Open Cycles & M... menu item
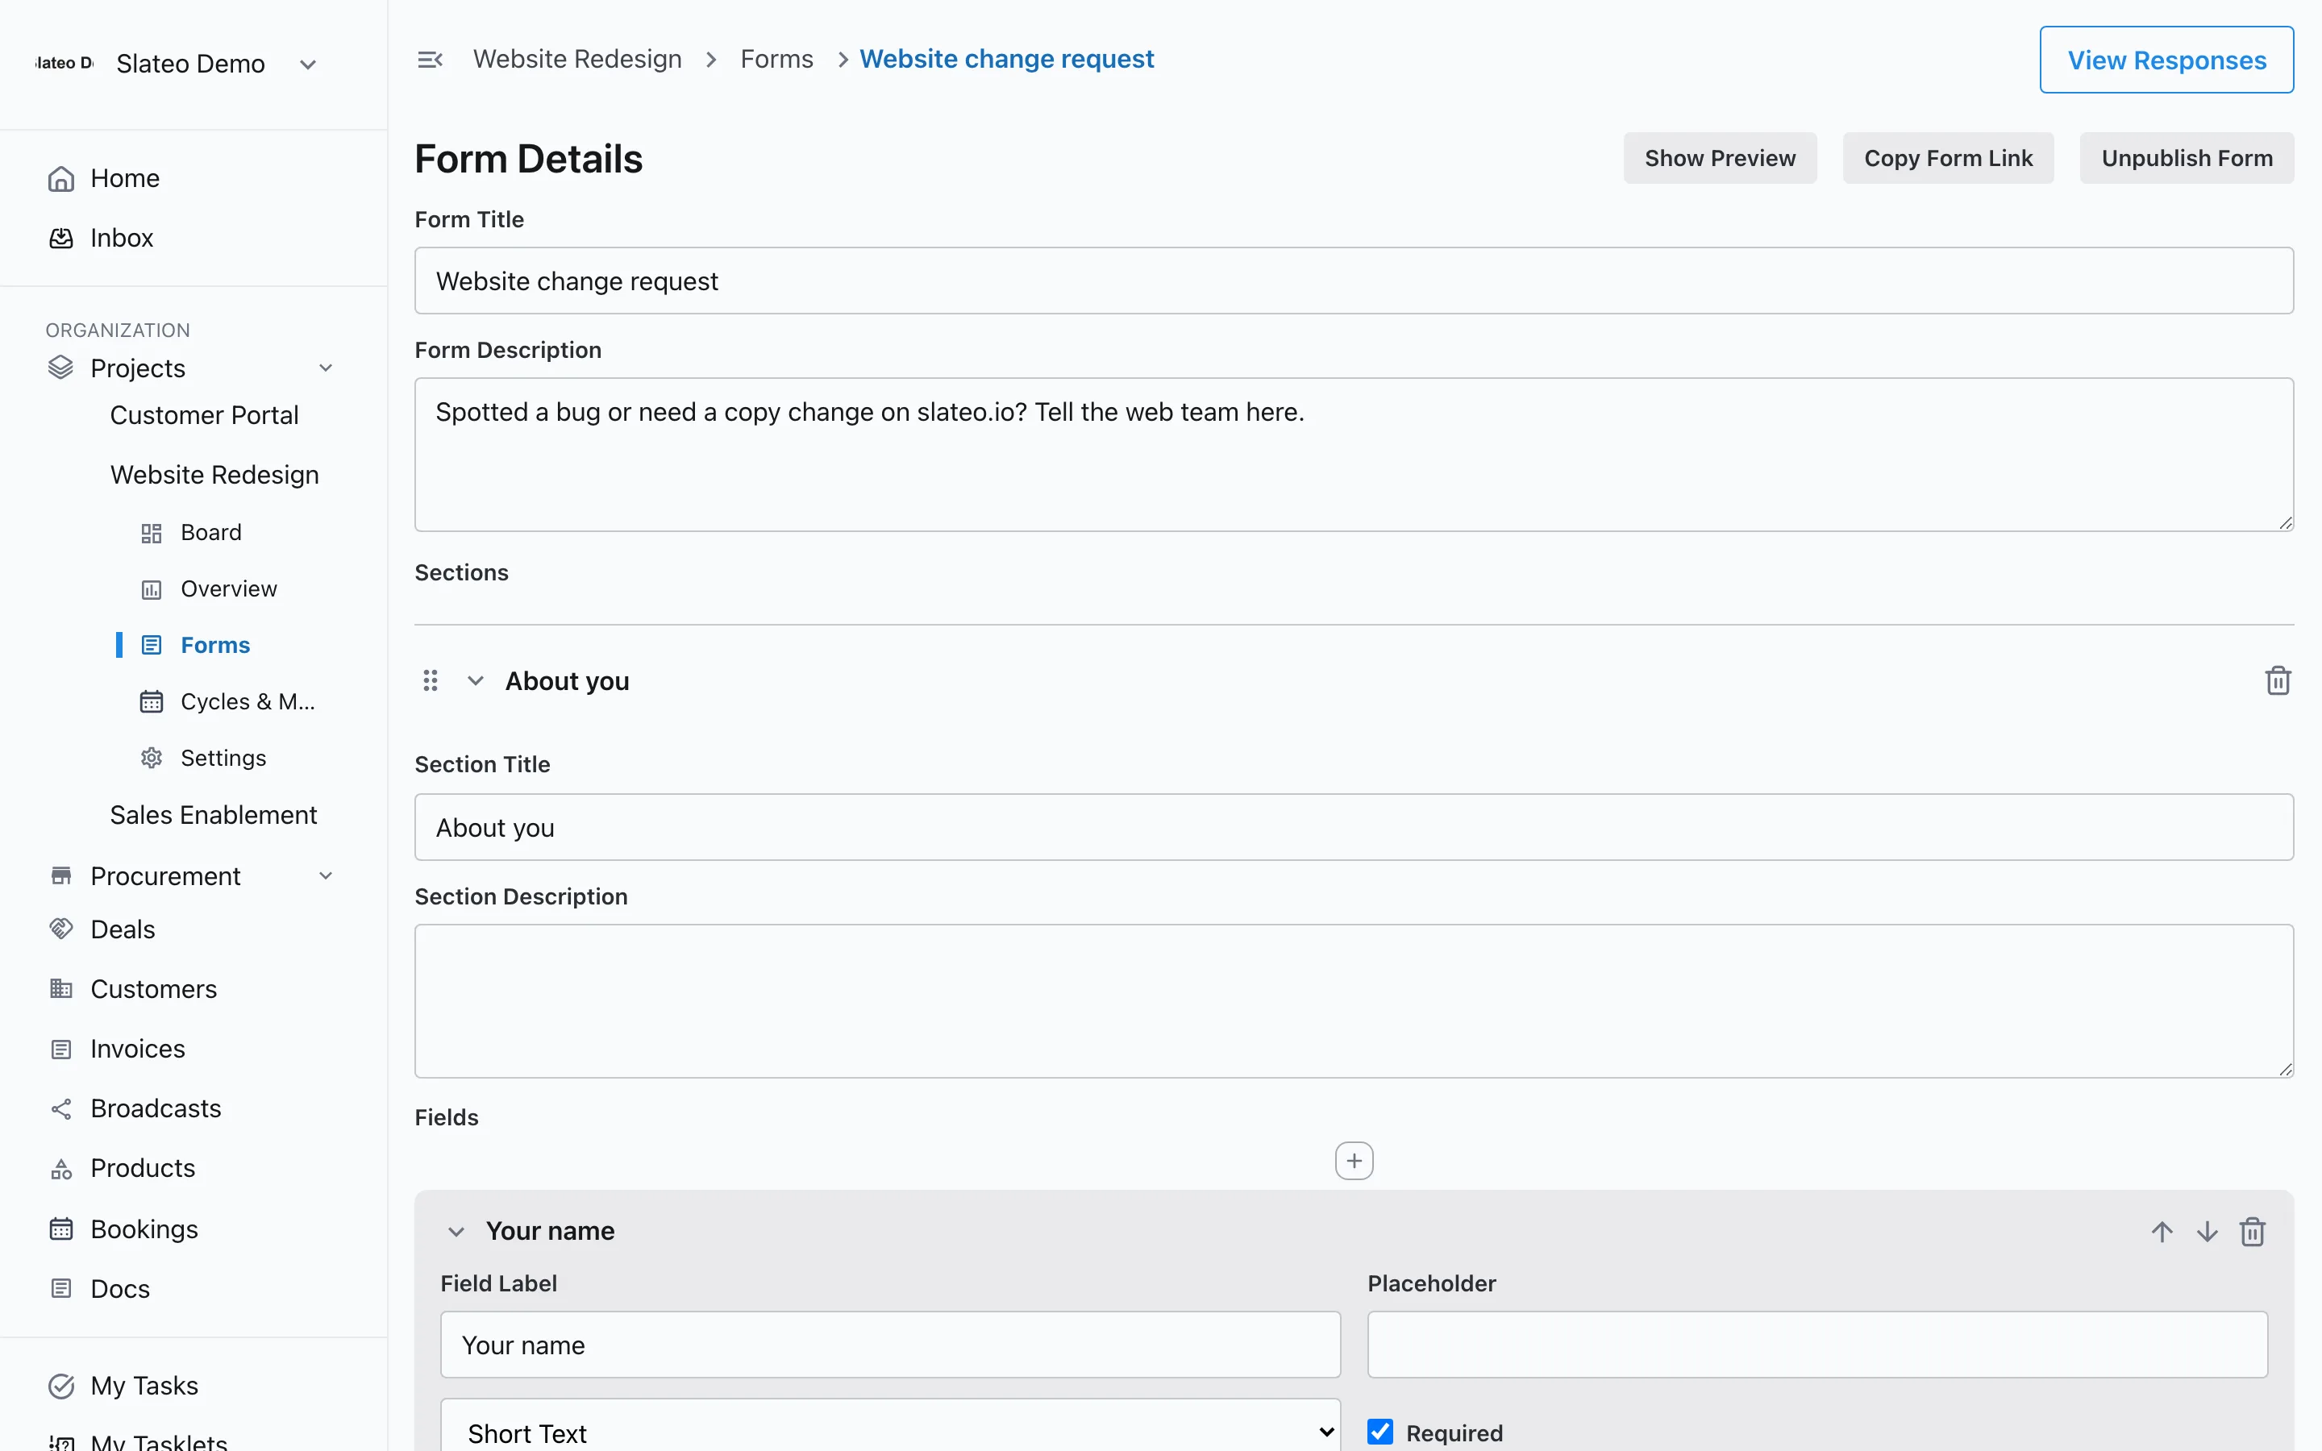This screenshot has height=1451, width=2322. [248, 701]
